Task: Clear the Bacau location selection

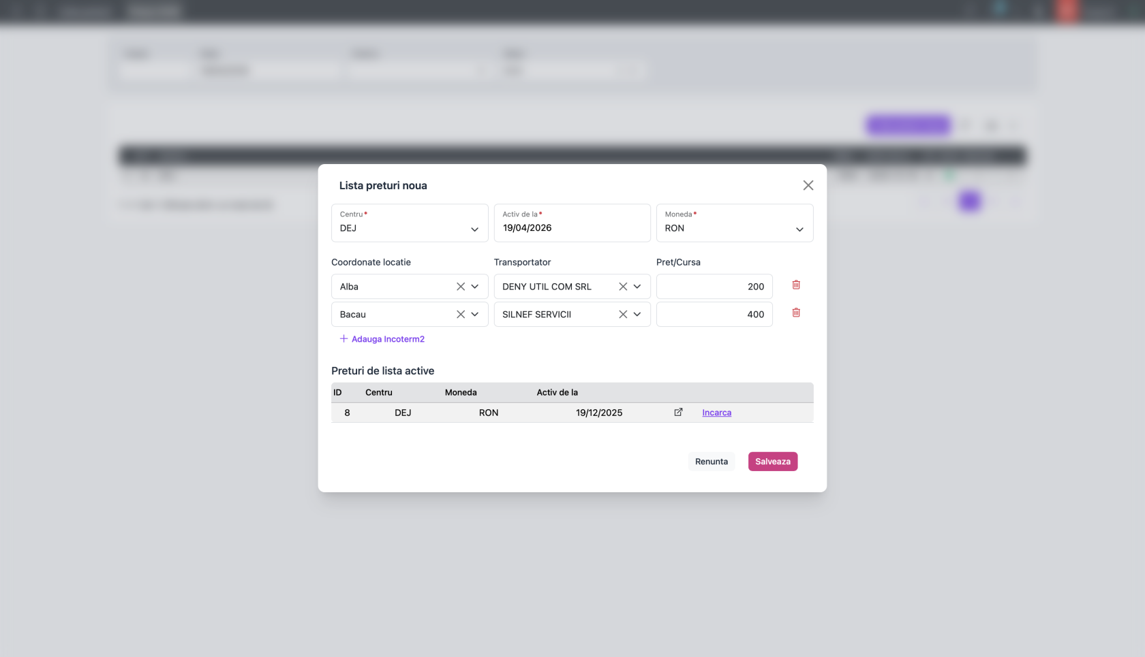Action: tap(461, 315)
